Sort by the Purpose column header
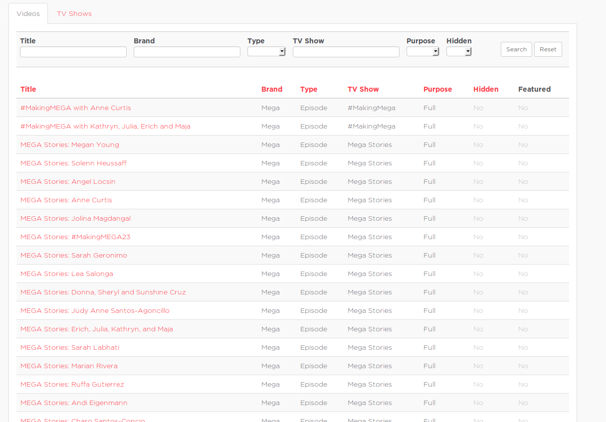 [x=437, y=89]
